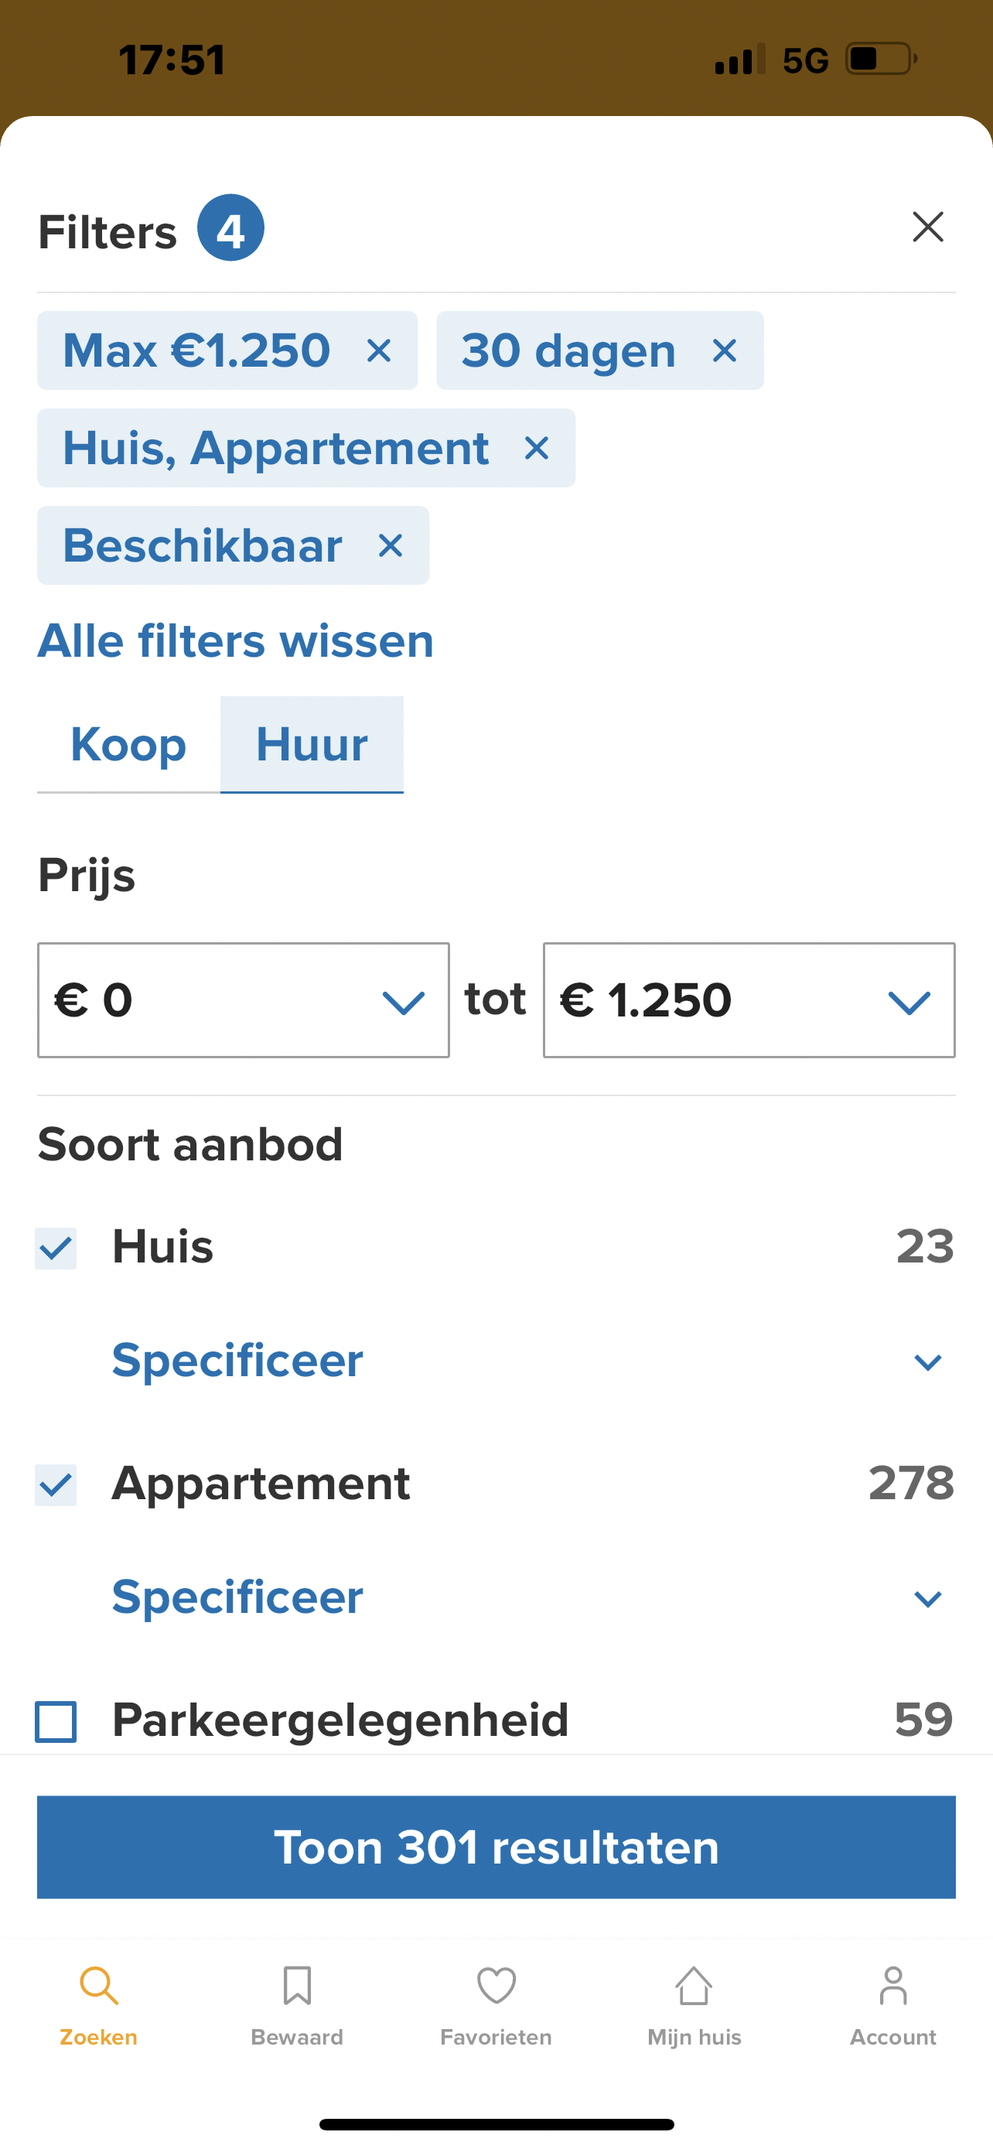Uncheck the Huis checkbox
993x2149 pixels.
[56, 1248]
